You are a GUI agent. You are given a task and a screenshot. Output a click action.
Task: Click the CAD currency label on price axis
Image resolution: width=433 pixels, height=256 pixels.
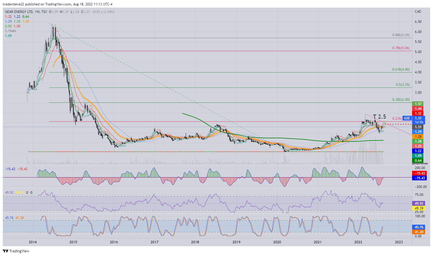point(418,12)
